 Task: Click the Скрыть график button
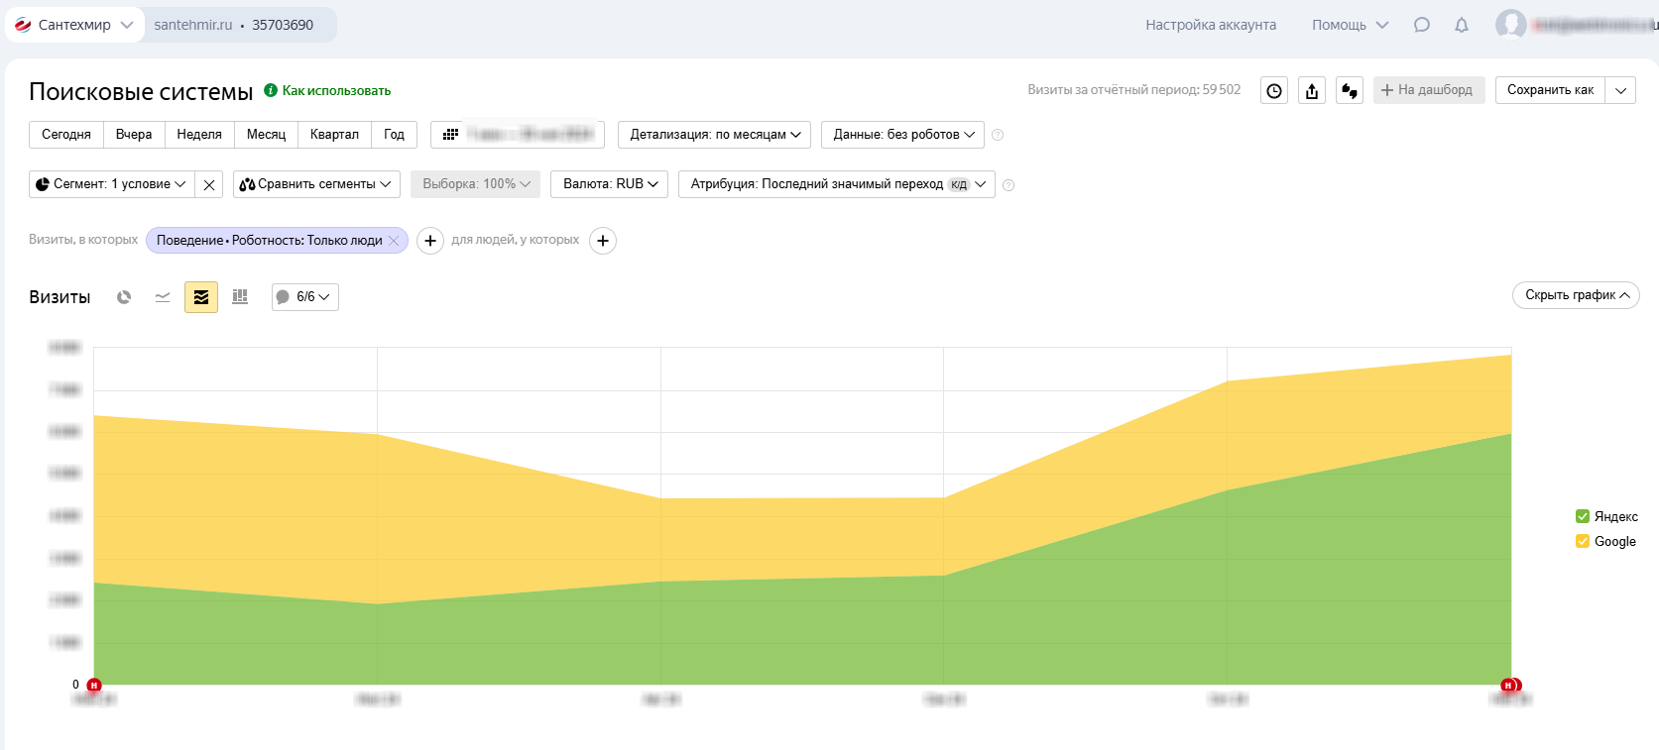pos(1576,295)
